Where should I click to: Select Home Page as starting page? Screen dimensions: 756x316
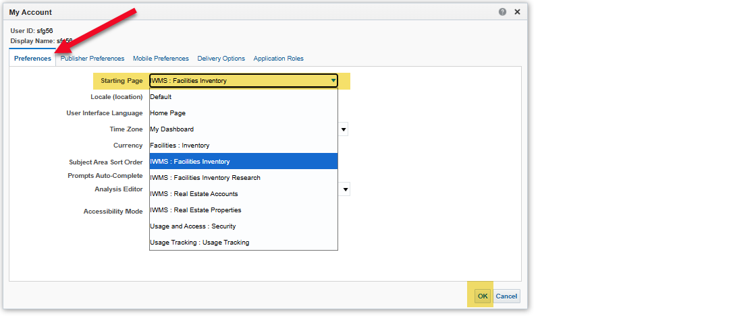click(243, 113)
